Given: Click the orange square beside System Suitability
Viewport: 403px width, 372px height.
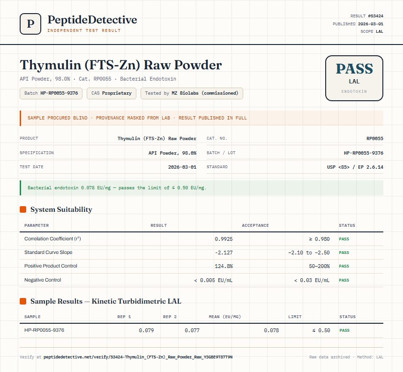Looking at the screenshot, I should [23, 209].
